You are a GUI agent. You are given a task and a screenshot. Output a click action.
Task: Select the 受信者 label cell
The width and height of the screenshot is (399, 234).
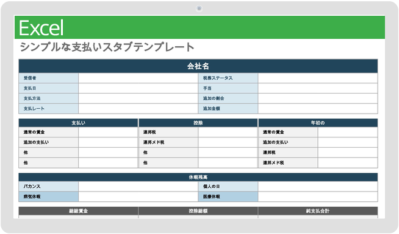coord(49,78)
